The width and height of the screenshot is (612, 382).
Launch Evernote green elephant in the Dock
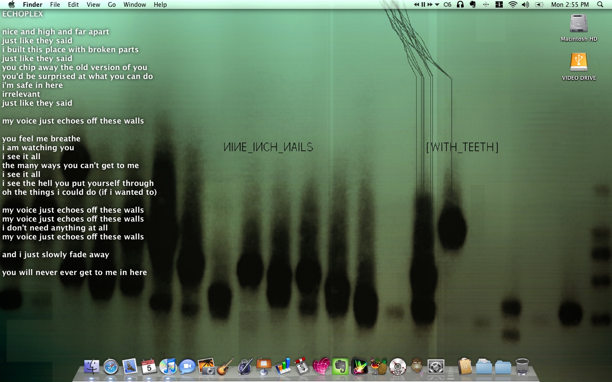click(x=340, y=366)
